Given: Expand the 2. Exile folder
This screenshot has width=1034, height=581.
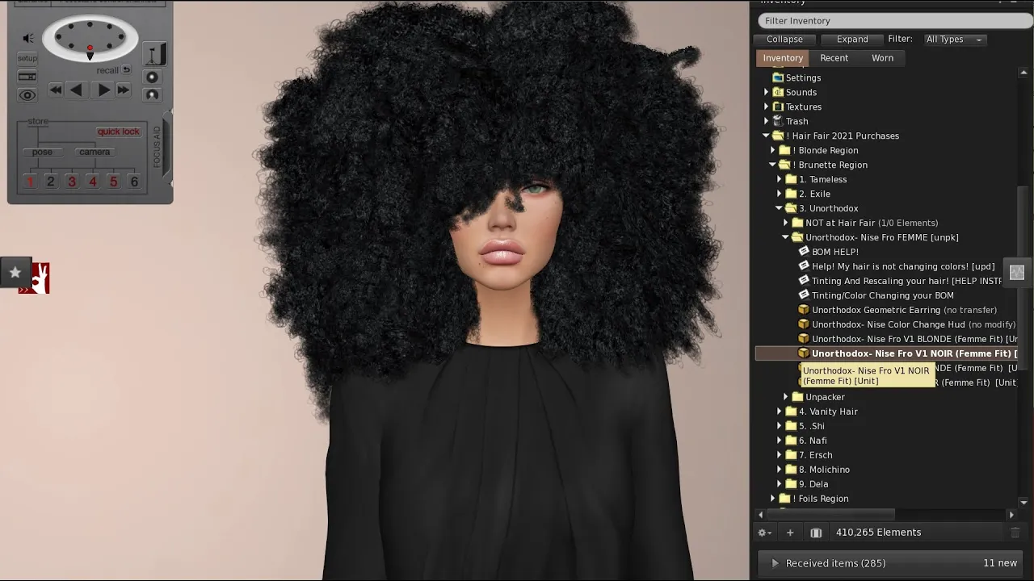Looking at the screenshot, I should click(x=780, y=194).
